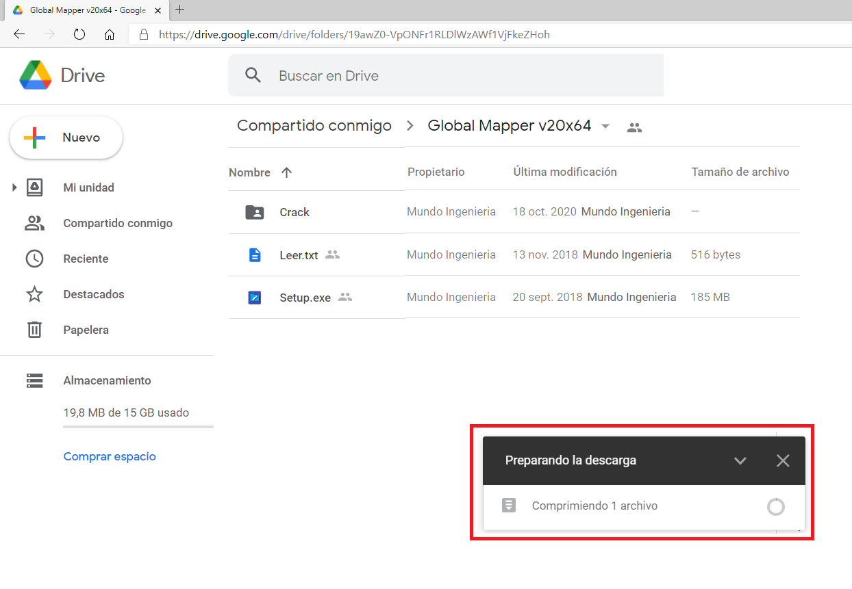Click the Crack shared folder icon
Viewport: 852px width, 589px height.
pyautogui.click(x=255, y=212)
